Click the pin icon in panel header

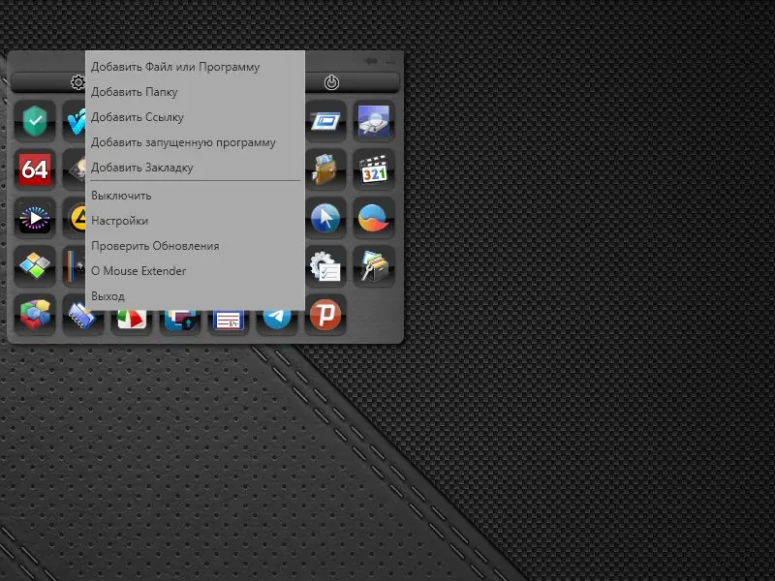tap(371, 62)
